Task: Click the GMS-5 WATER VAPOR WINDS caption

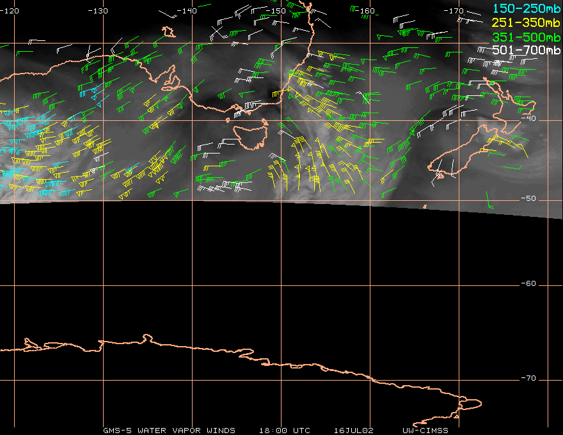Action: (x=169, y=431)
